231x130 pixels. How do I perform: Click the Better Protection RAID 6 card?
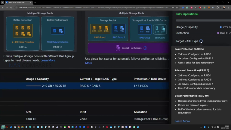[23, 33]
